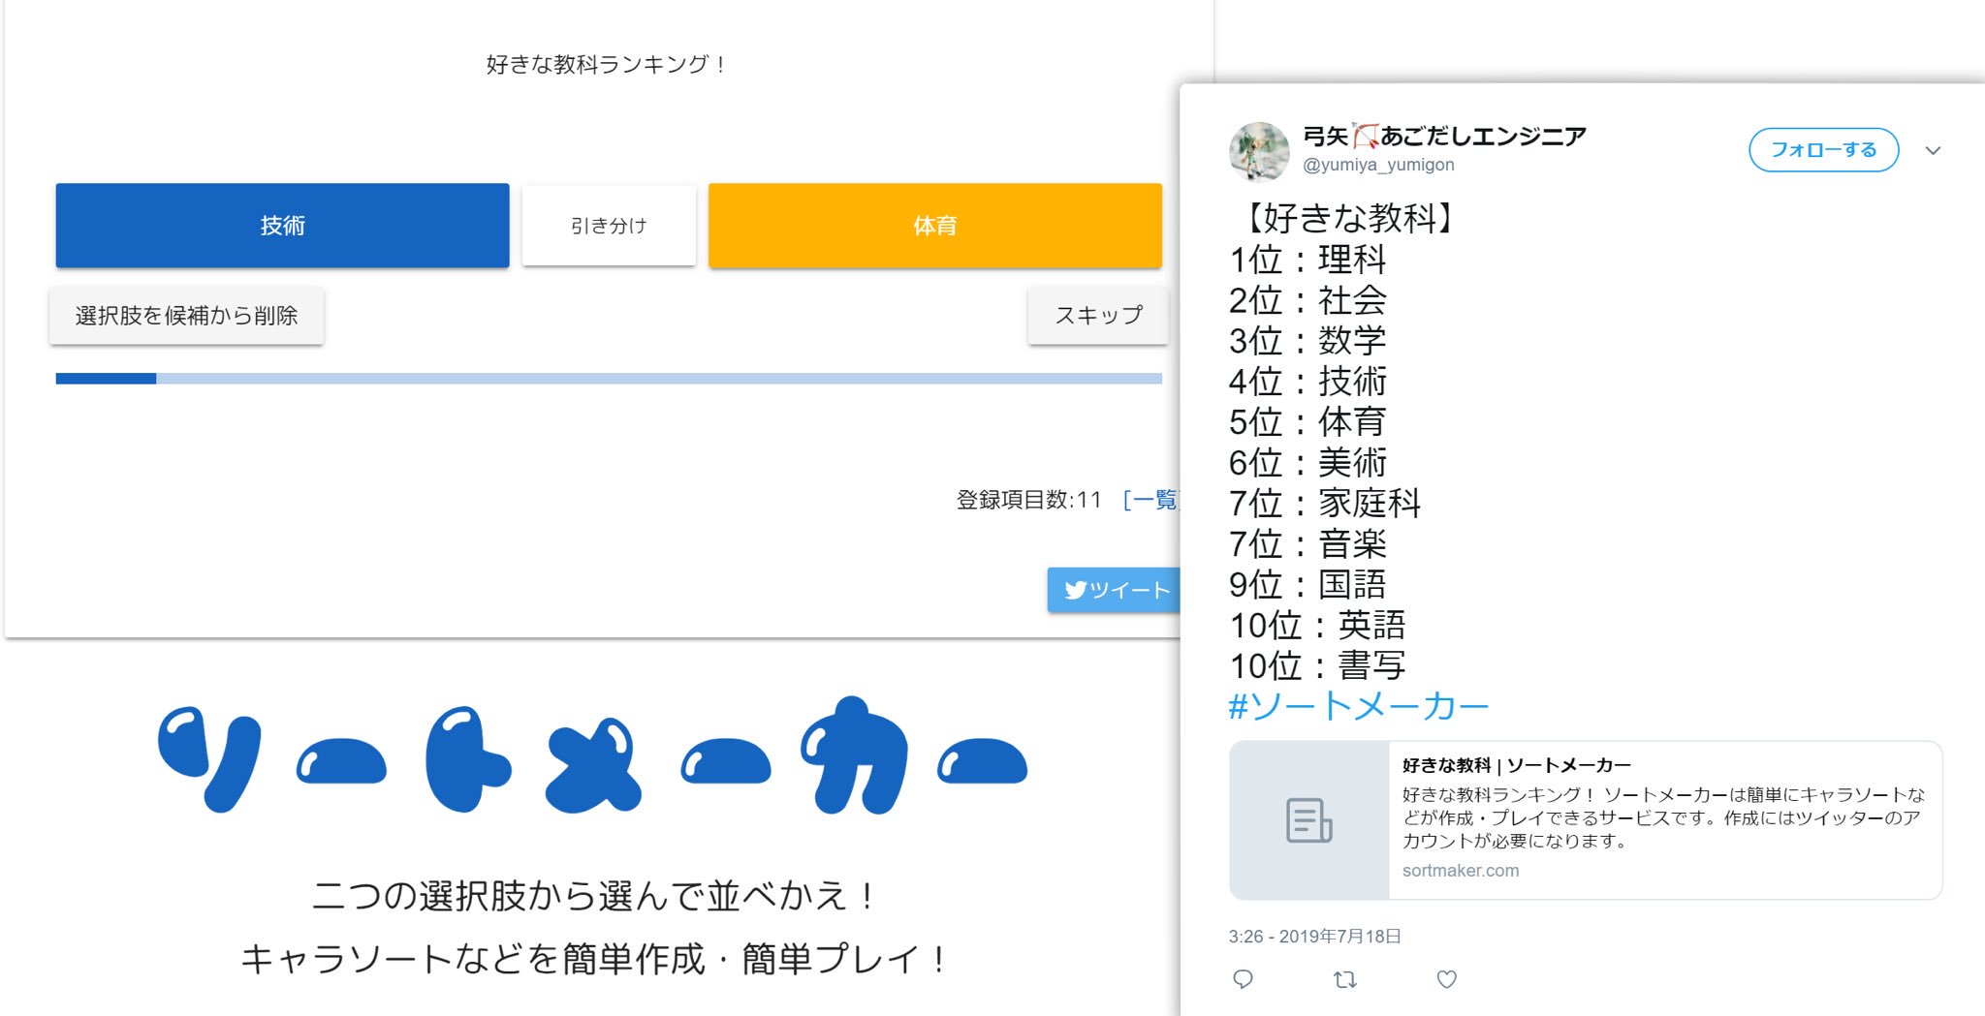1985x1016 pixels.
Task: Click the sorting progress bar
Action: [x=609, y=379]
